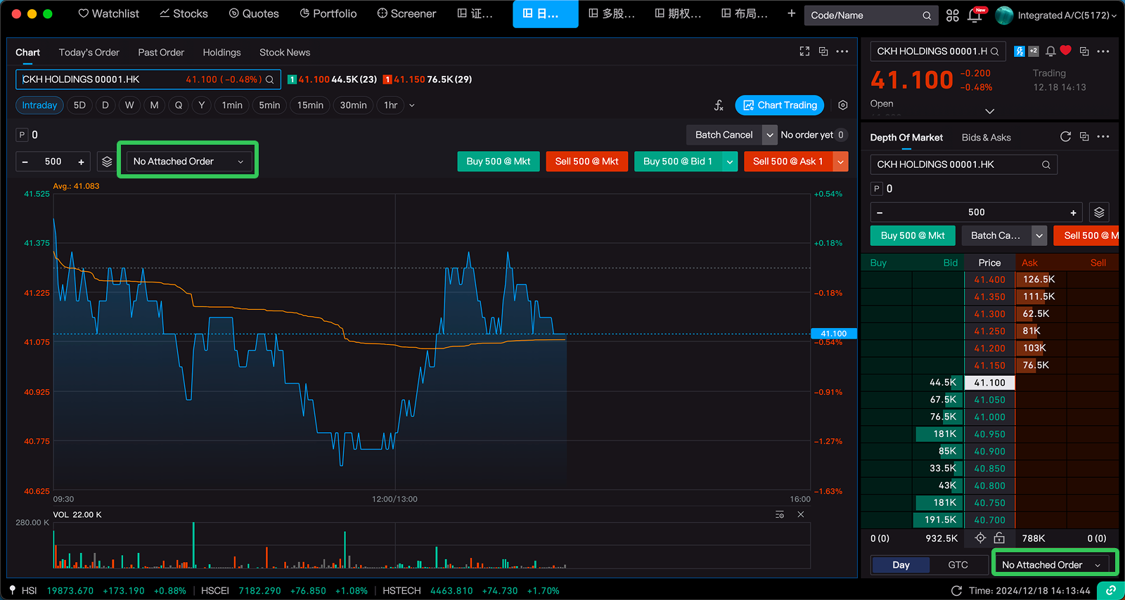Expand chart panel to fullscreen

point(804,51)
